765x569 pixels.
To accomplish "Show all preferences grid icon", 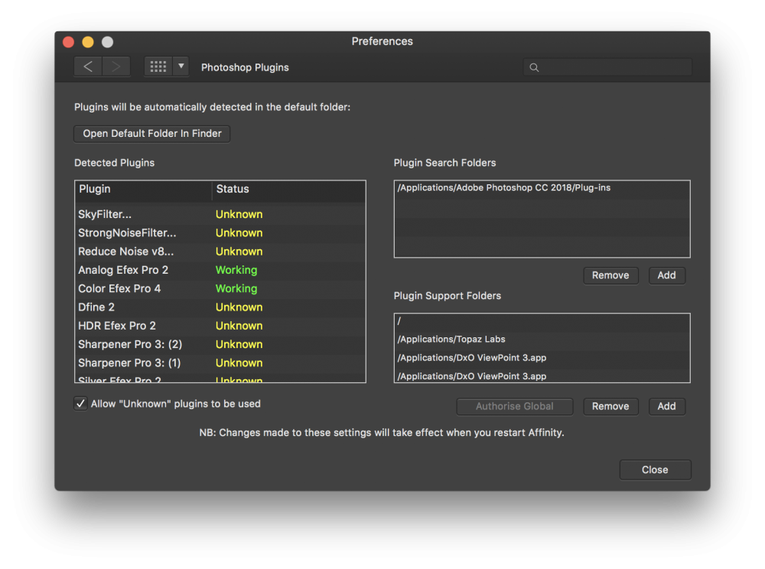I will coord(158,67).
